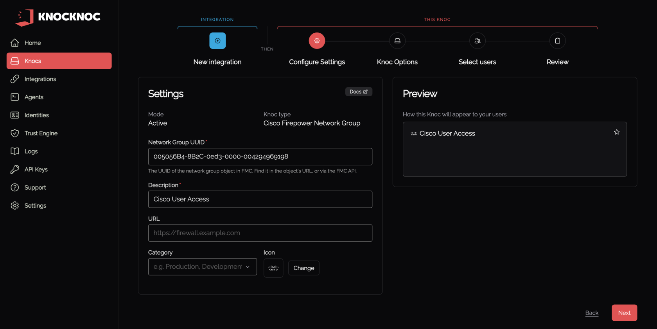Go to the Select users step icon
Image resolution: width=657 pixels, height=329 pixels.
(x=477, y=41)
